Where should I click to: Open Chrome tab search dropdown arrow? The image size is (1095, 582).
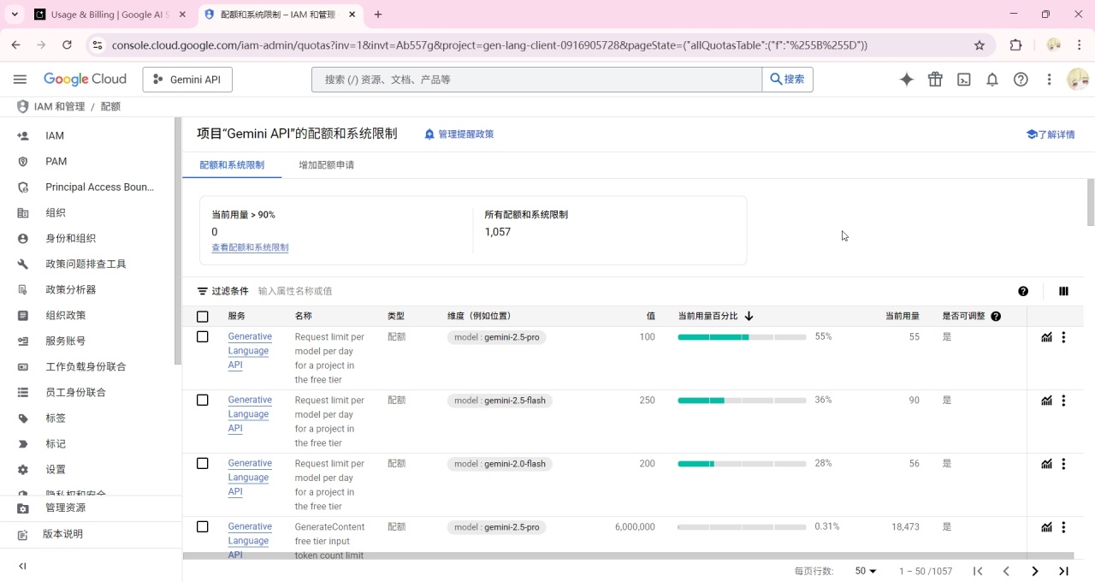15,15
